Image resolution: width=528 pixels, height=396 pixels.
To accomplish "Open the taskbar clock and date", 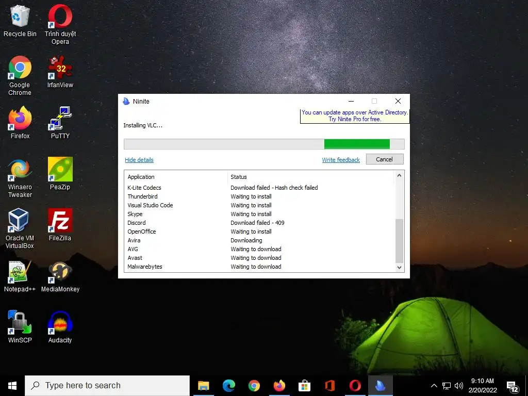I will (x=483, y=386).
